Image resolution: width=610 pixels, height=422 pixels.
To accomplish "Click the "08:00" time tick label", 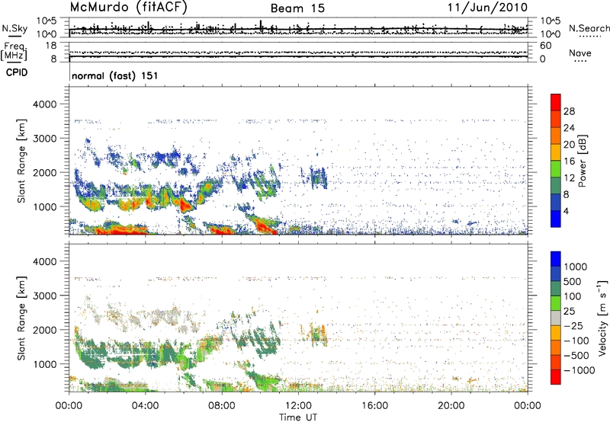I will point(222,406).
